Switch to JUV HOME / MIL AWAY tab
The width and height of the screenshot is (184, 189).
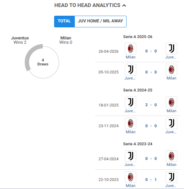[x=101, y=21]
